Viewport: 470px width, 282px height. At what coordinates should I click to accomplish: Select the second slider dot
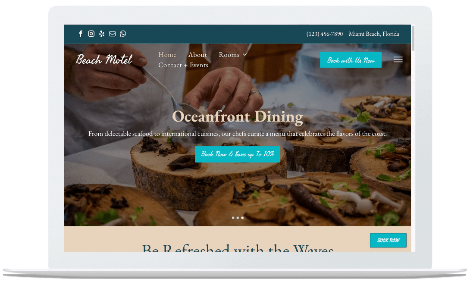[238, 218]
